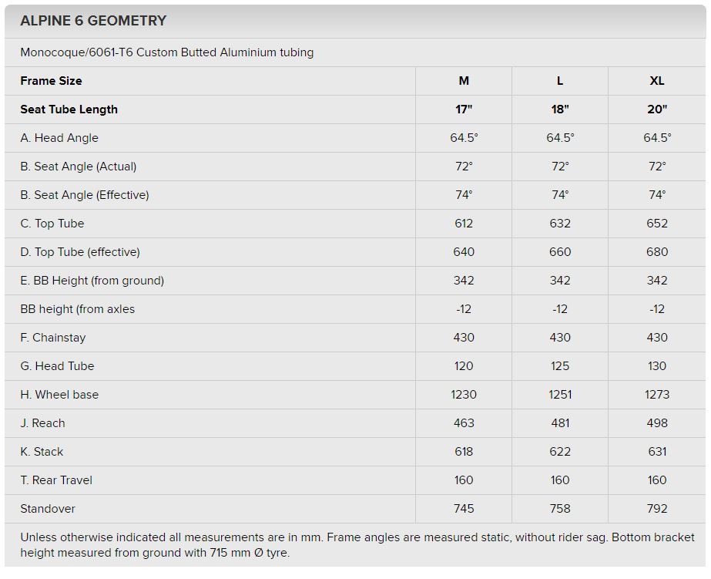Image resolution: width=711 pixels, height=579 pixels.
Task: Click the 792 standover value
Action: coord(657,509)
